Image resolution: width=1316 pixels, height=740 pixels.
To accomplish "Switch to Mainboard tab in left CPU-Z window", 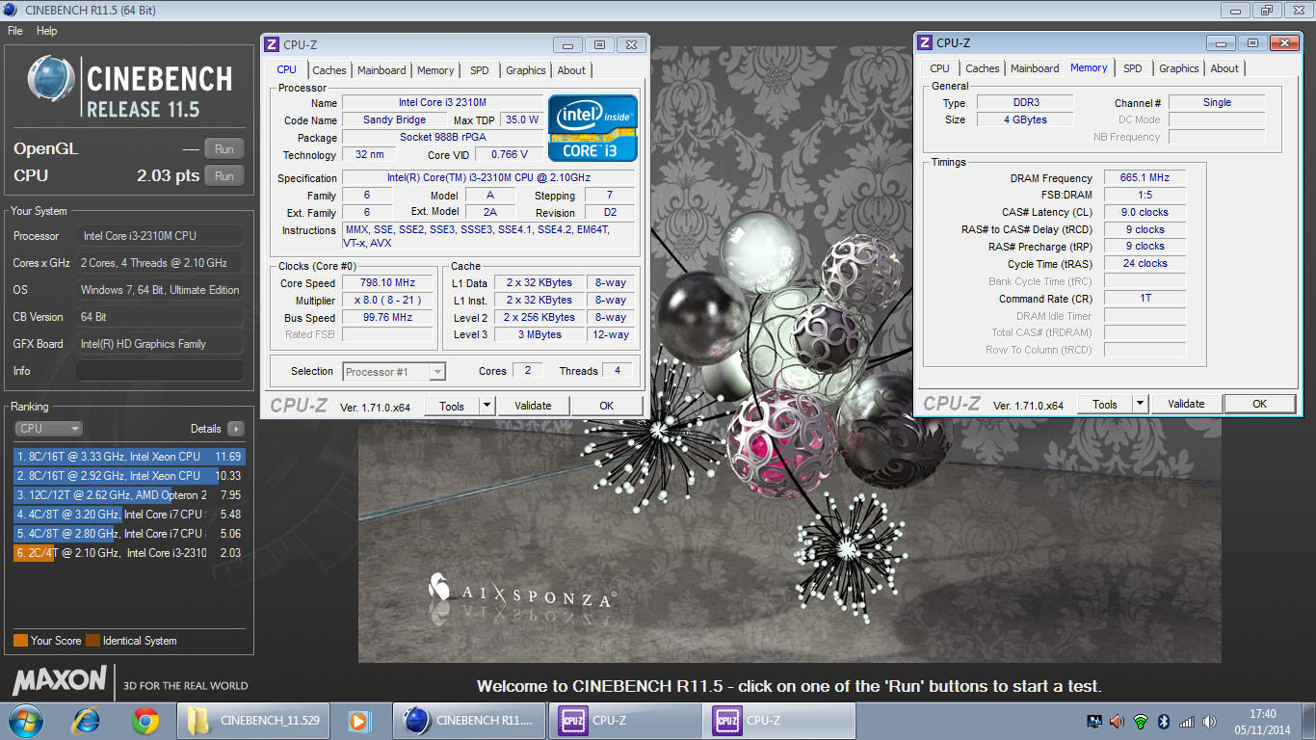I will 382,70.
